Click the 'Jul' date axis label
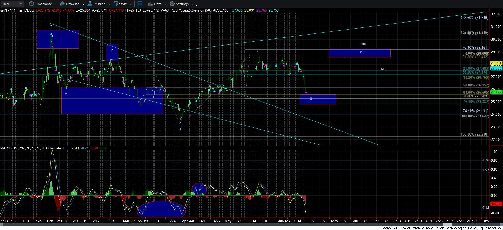Image resolution: width=503 pixels, height=230 pixels. tap(355, 221)
